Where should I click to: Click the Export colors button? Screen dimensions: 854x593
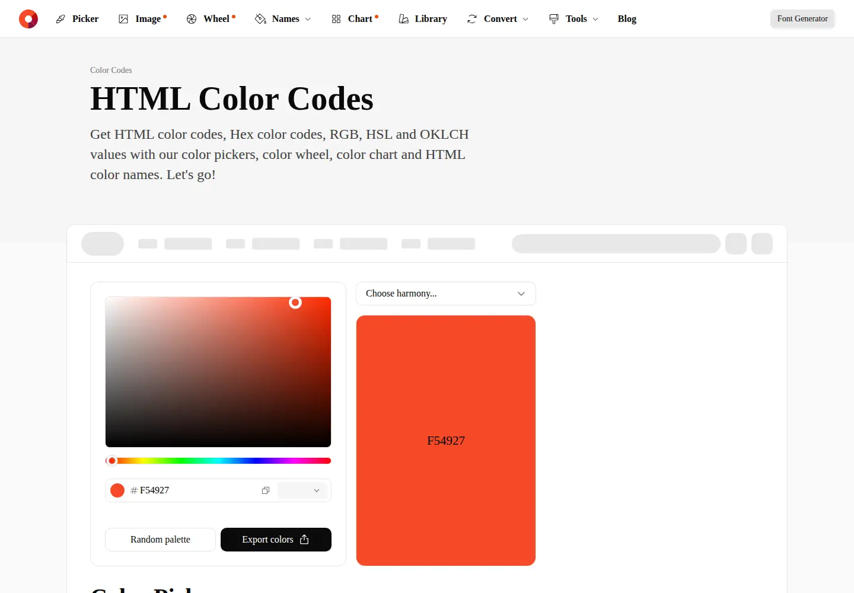click(x=276, y=540)
